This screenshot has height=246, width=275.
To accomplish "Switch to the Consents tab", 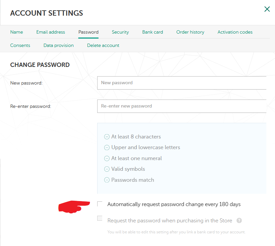I will [x=20, y=45].
